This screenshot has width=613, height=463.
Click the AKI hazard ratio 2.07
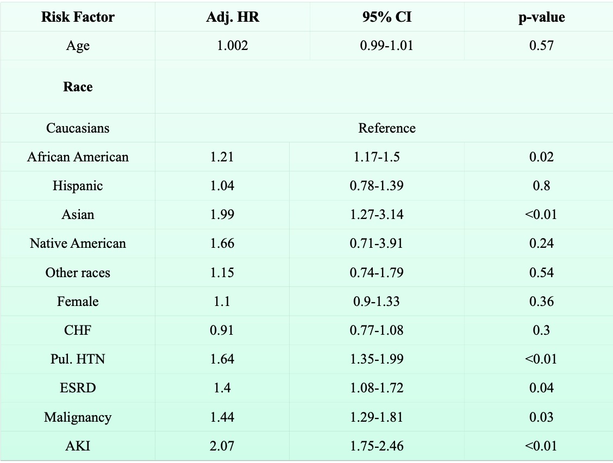coord(222,447)
